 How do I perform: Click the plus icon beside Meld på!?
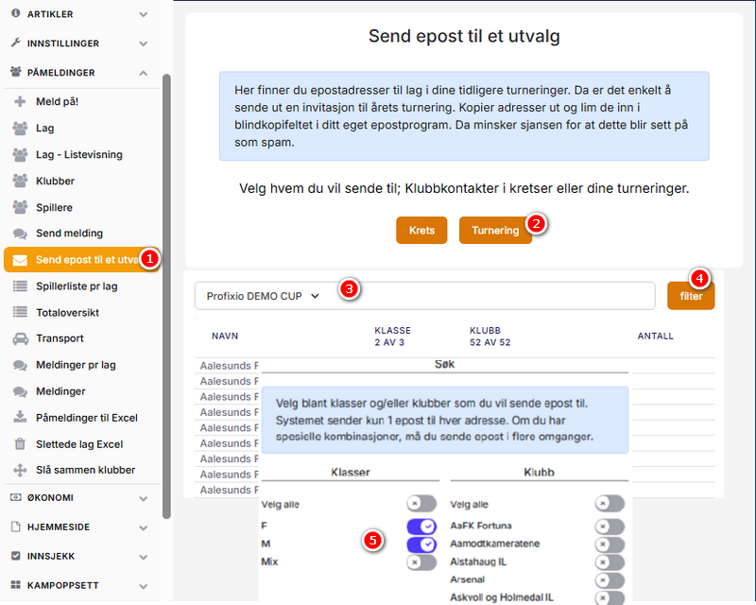click(20, 101)
